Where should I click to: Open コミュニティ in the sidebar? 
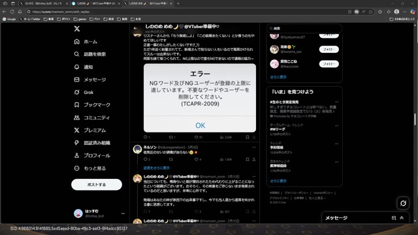pos(92,117)
